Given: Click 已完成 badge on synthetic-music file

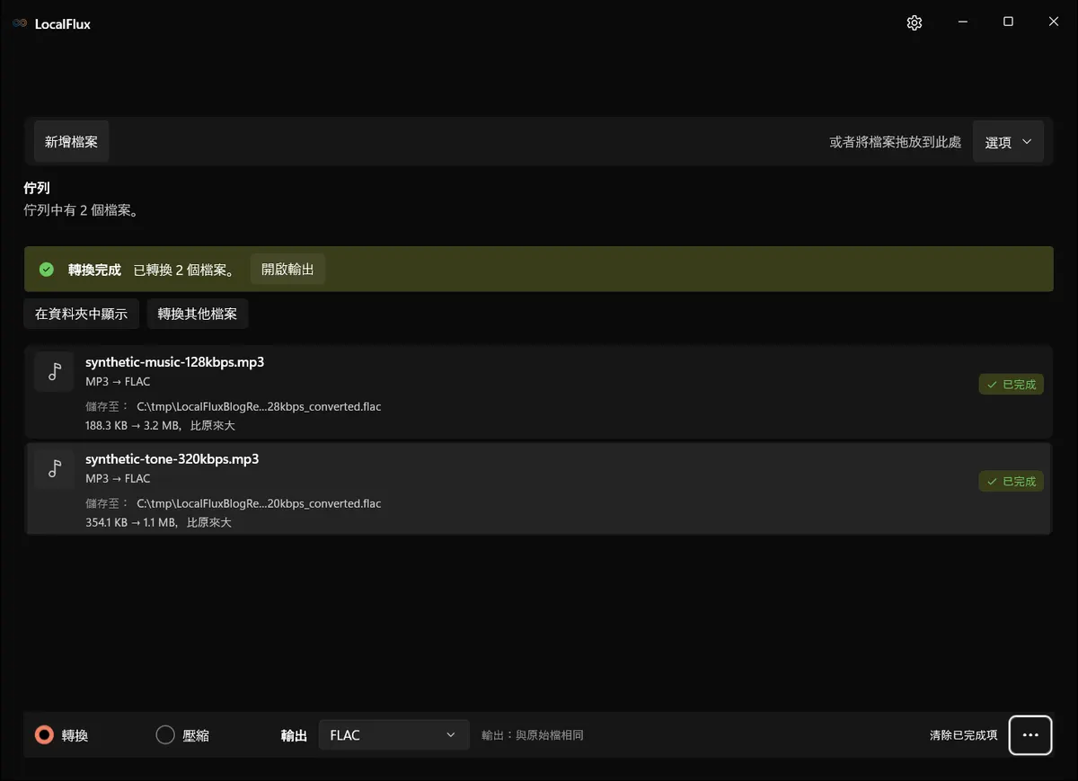Looking at the screenshot, I should pyautogui.click(x=1012, y=385).
